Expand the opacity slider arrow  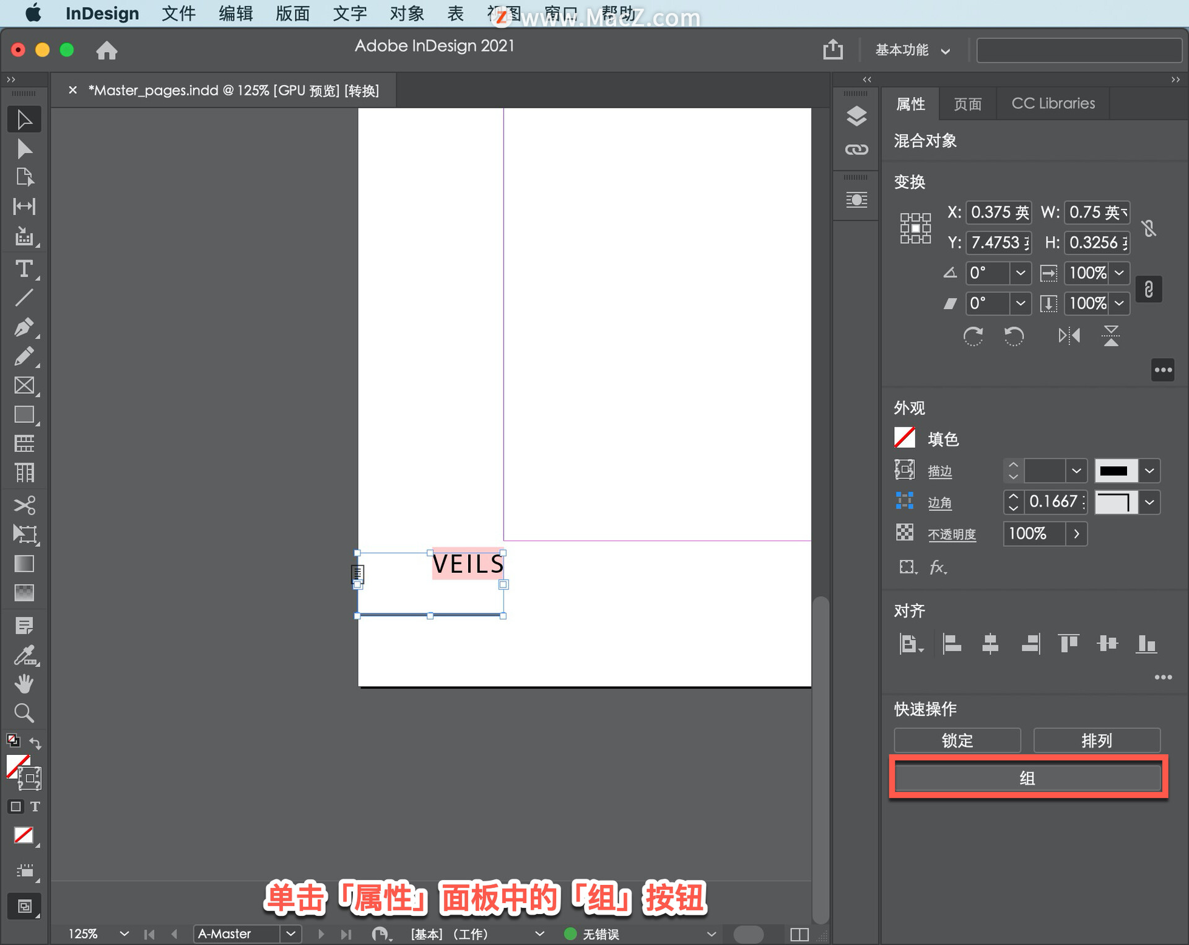(1077, 534)
